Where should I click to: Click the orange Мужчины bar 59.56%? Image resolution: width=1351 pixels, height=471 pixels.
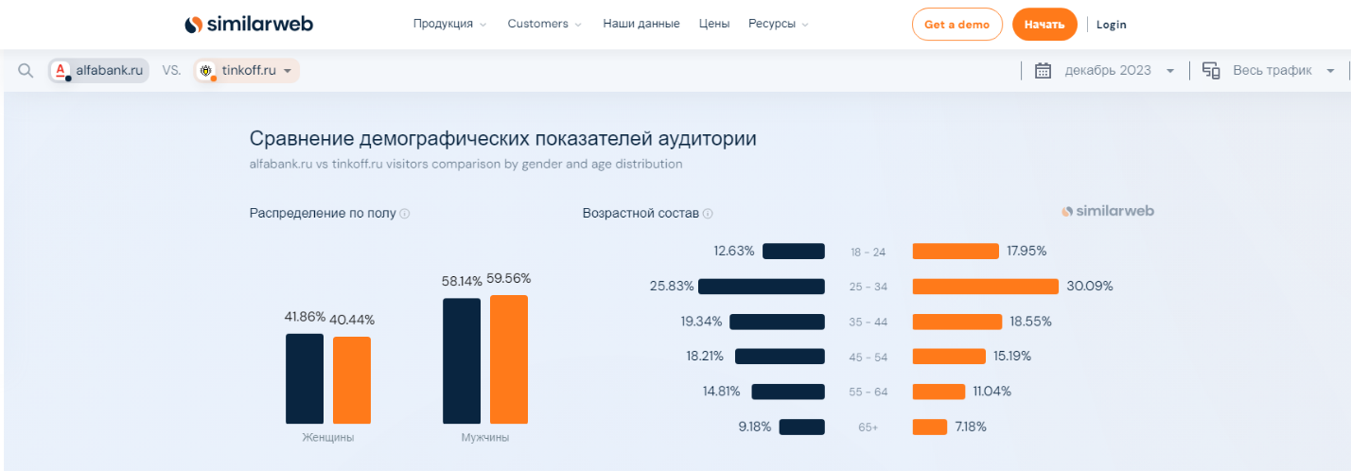pyautogui.click(x=509, y=359)
